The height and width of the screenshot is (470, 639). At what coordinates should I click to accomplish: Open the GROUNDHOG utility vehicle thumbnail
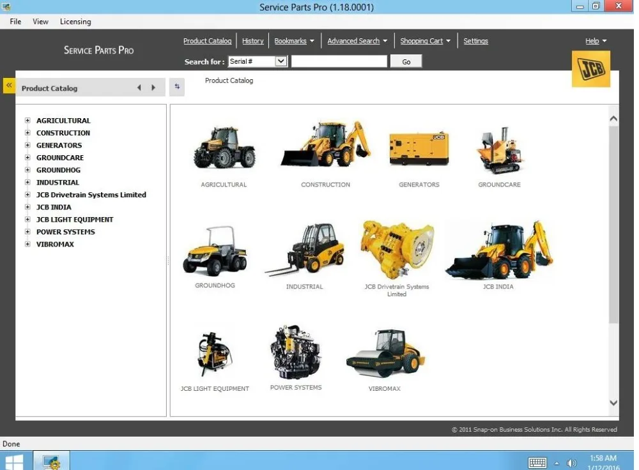point(215,251)
